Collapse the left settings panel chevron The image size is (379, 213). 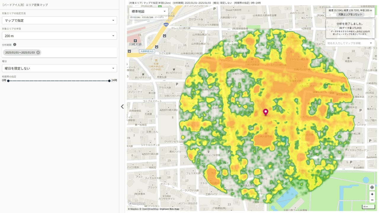(122, 106)
